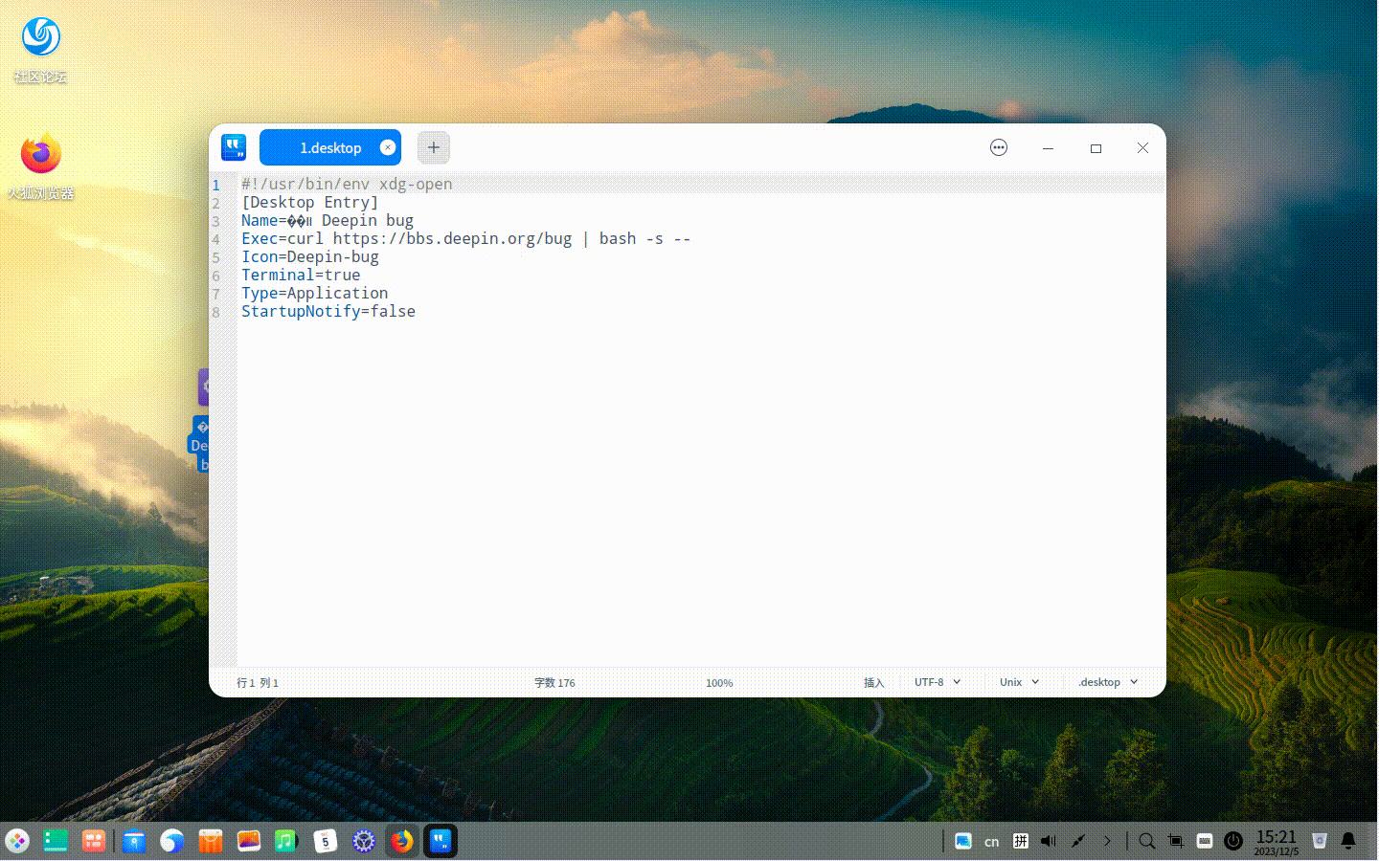1379x861 pixels.
Task: Open the search magnifier in tray
Action: (1147, 841)
